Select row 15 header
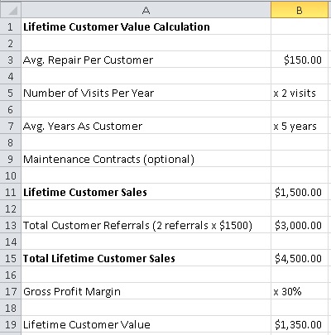 [x=11, y=258]
